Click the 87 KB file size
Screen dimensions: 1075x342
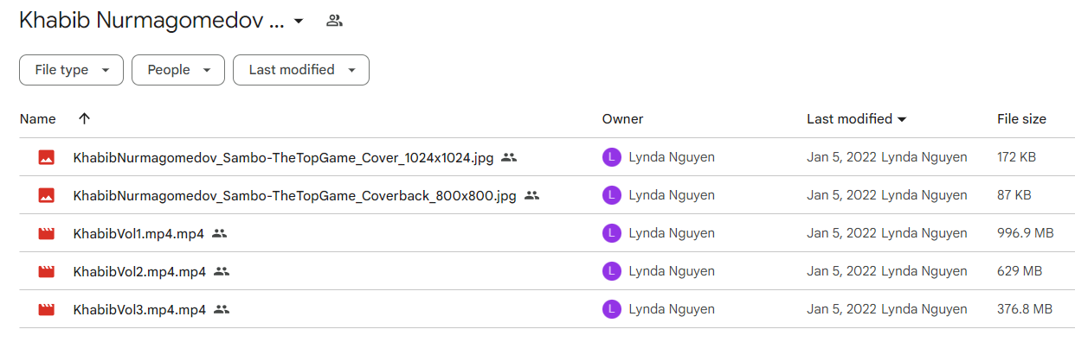click(1014, 195)
